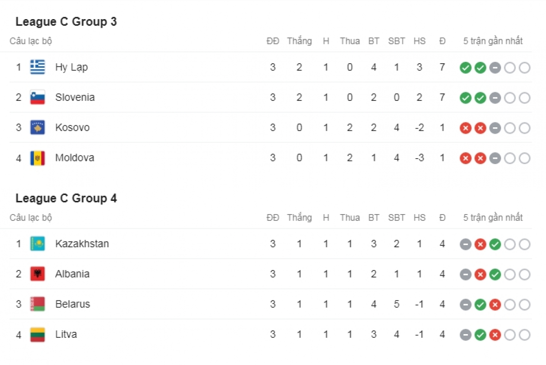Click the Kazakhstan flag icon
Screen dimensions: 546x365
pos(38,244)
